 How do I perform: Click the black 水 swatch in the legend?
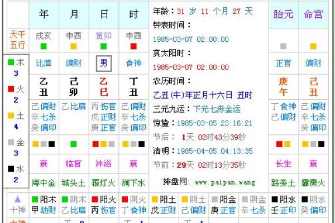[x=11, y=168]
